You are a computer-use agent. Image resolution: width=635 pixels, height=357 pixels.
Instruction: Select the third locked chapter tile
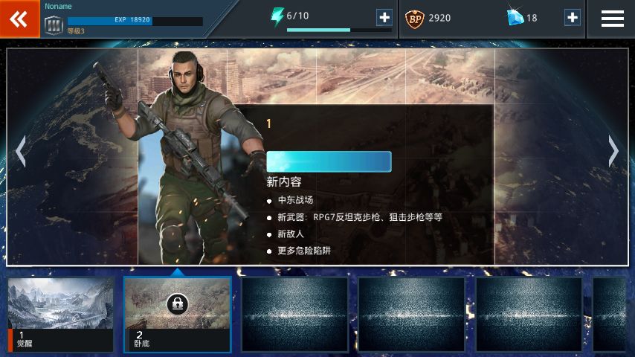(x=294, y=315)
